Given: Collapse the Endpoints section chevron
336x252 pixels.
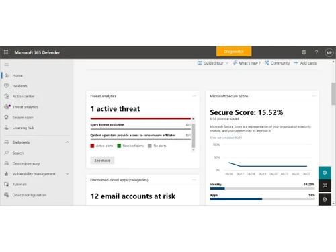Looking at the screenshot, I should (67, 142).
